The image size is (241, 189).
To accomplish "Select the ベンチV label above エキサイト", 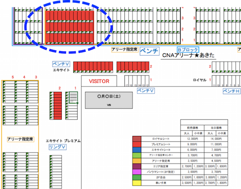I will point(61,64).
